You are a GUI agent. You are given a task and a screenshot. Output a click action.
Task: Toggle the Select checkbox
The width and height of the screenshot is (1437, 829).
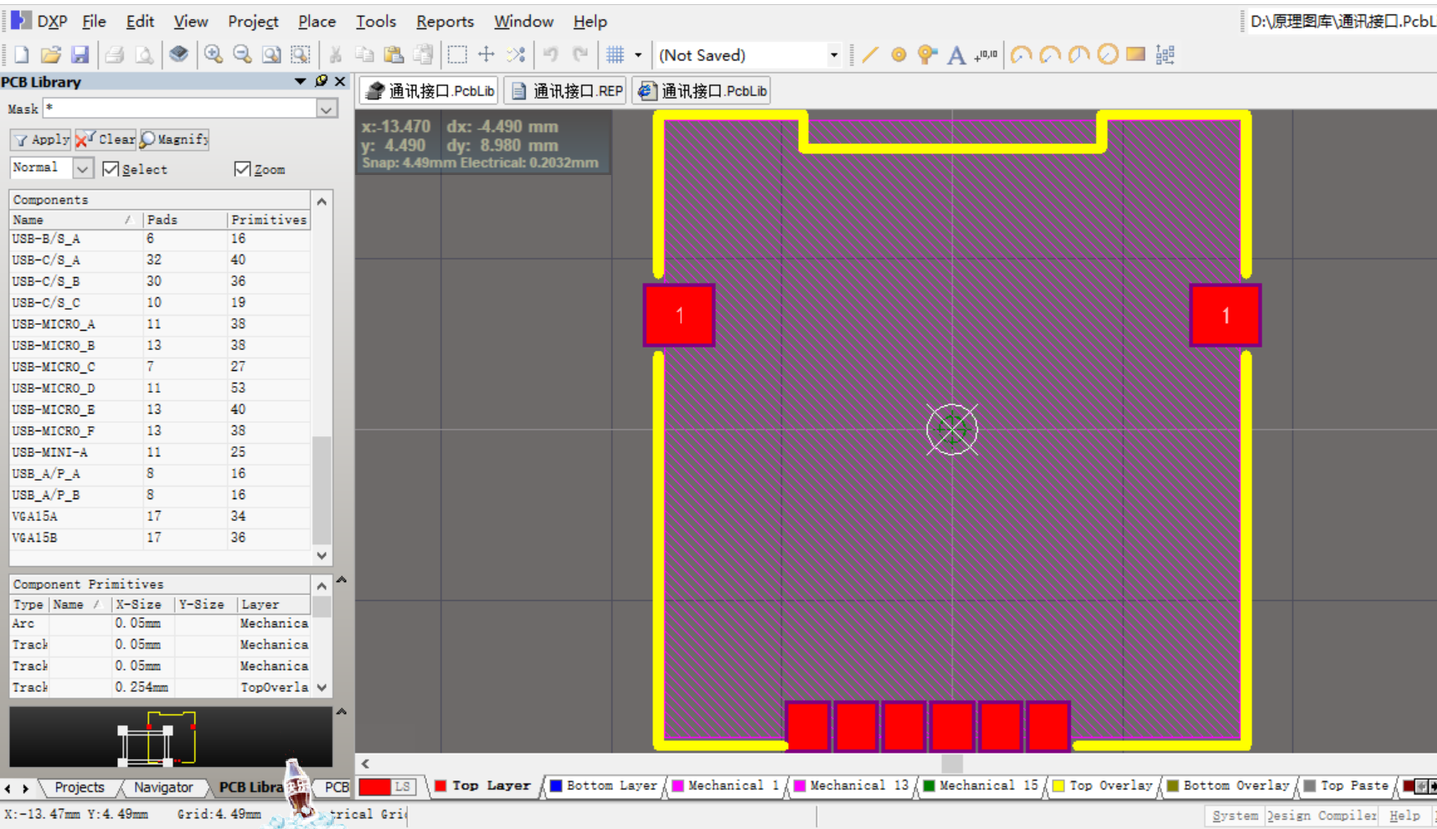click(x=111, y=169)
